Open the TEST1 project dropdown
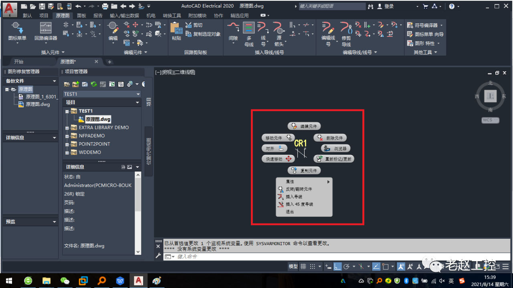 (102, 94)
